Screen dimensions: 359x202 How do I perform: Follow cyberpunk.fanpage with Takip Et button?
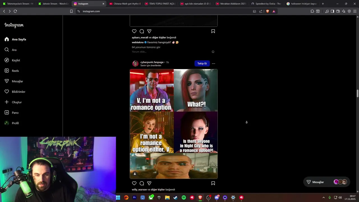[202, 63]
